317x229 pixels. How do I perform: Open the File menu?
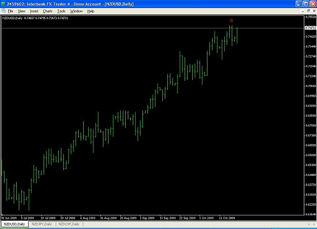(x=10, y=11)
